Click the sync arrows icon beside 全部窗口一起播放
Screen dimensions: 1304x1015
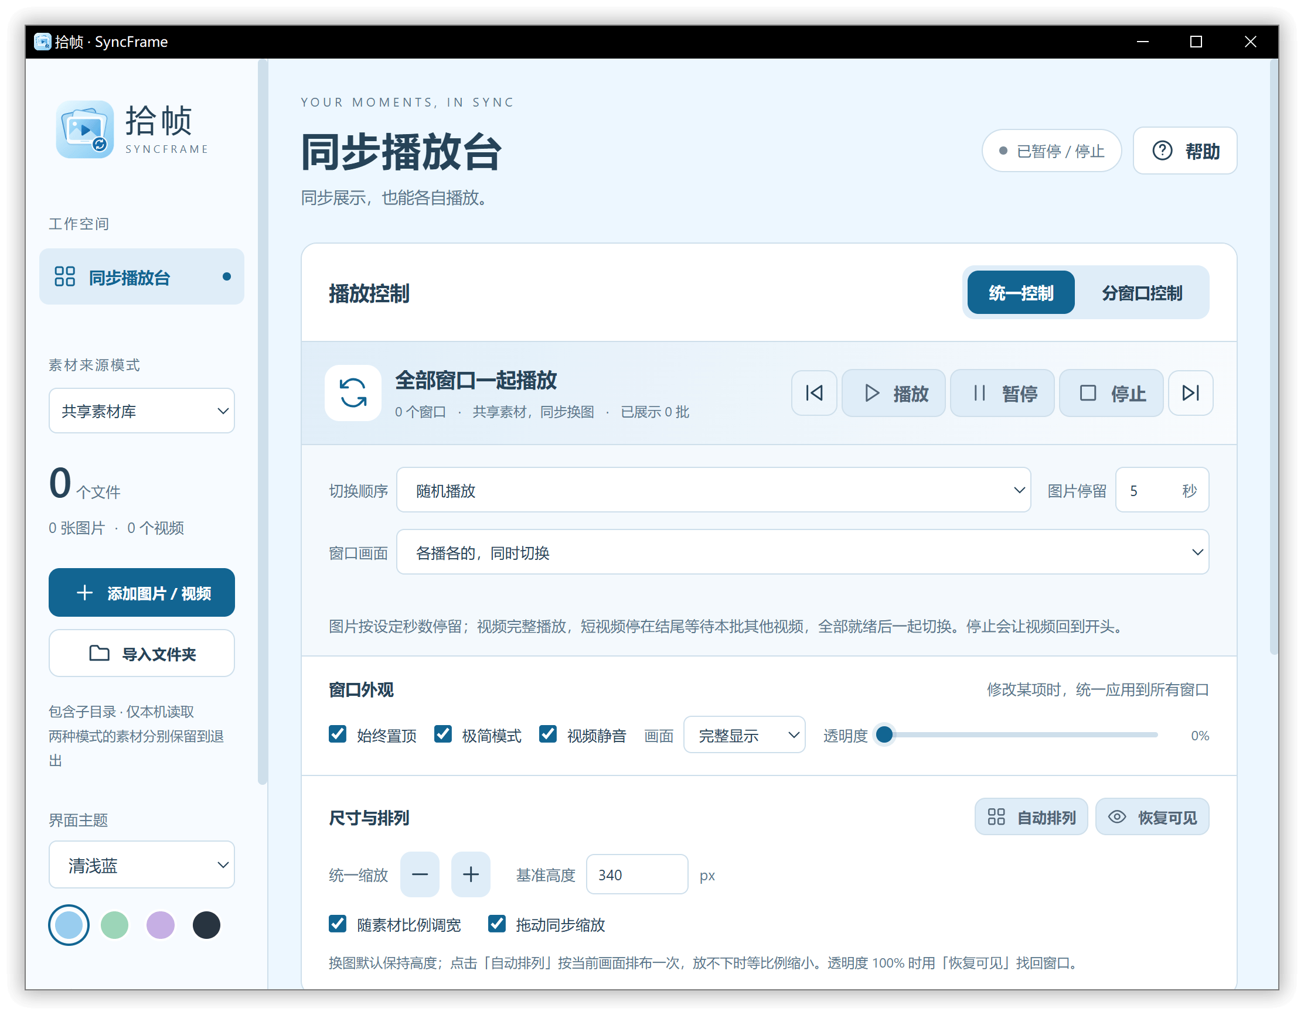353,393
